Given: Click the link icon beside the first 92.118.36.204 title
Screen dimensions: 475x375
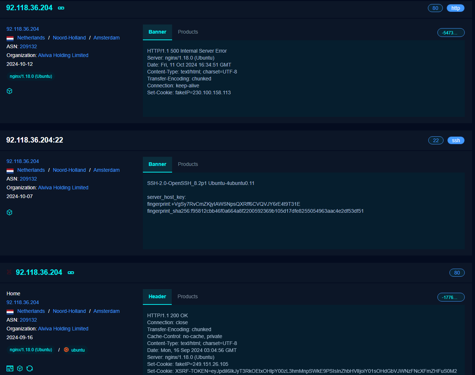Looking at the screenshot, I should point(61,8).
